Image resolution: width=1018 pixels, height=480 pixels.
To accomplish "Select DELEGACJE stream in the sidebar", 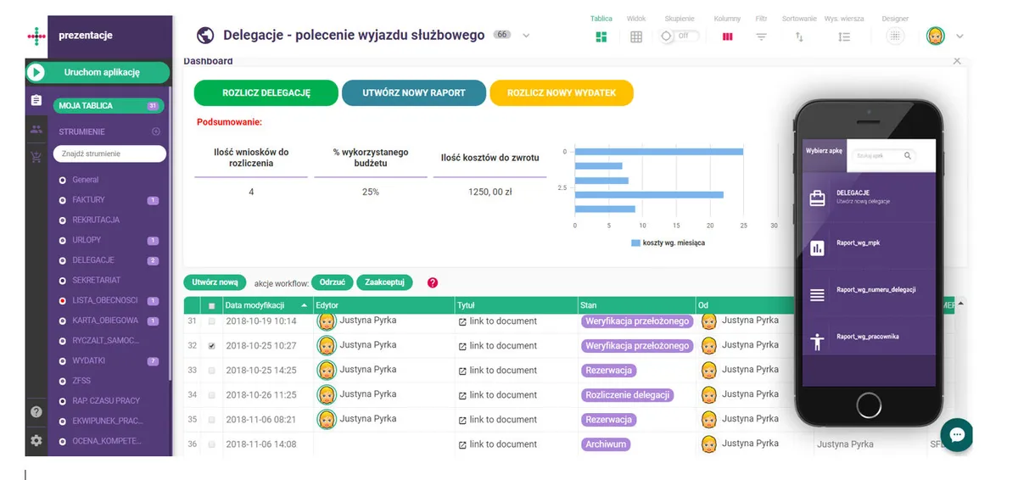I will pos(93,260).
